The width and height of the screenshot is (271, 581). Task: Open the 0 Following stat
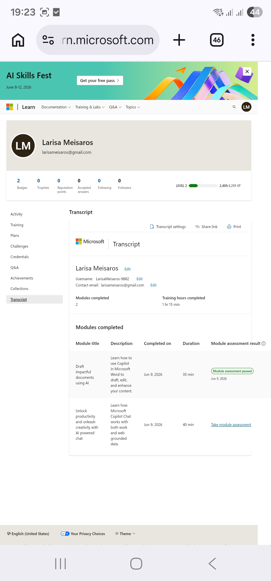click(105, 184)
